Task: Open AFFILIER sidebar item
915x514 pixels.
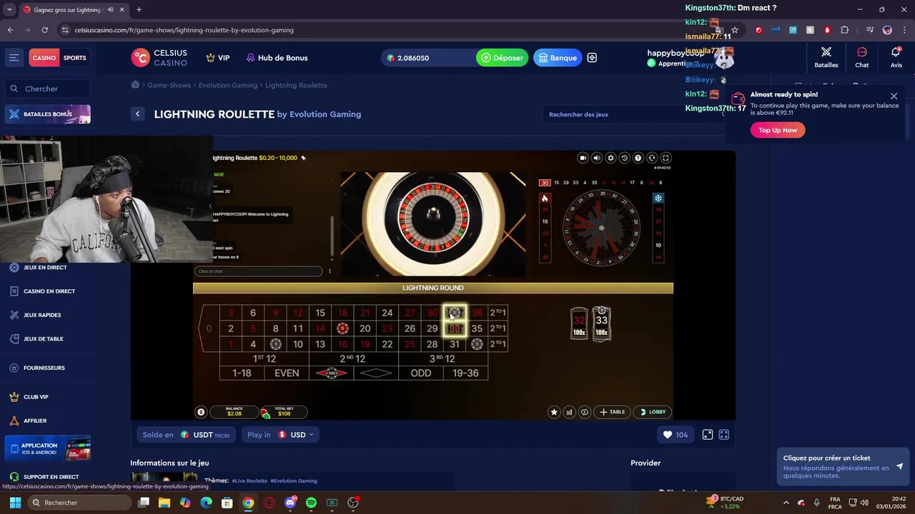Action: (x=34, y=420)
